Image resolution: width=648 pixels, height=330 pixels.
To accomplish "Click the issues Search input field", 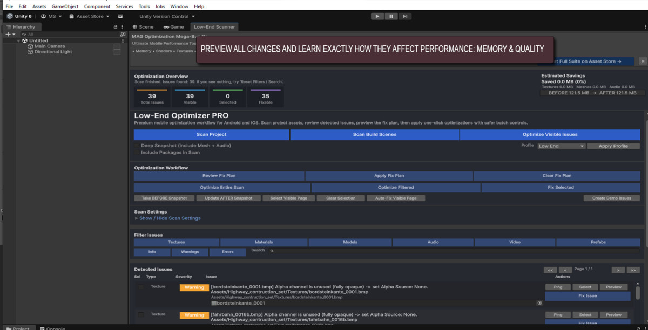I will click(x=454, y=251).
